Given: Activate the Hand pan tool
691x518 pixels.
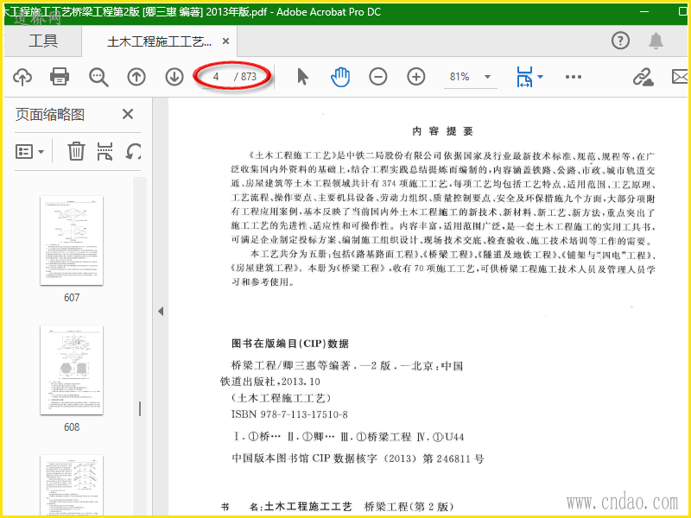Looking at the screenshot, I should pos(340,77).
